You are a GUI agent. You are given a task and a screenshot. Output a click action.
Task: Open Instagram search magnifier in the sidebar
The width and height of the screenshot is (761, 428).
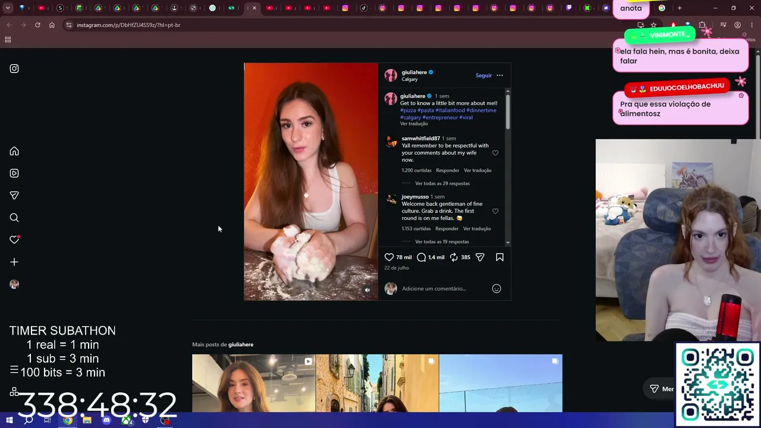(x=14, y=218)
